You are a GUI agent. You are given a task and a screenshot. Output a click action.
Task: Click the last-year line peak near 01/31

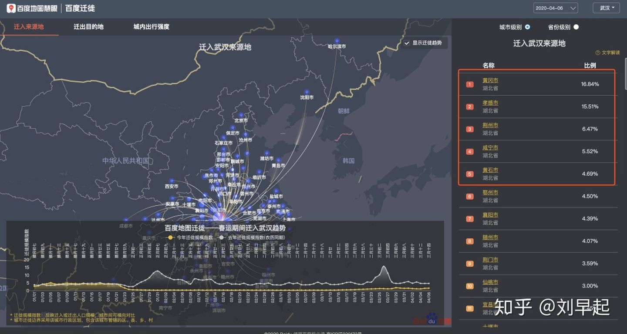point(157,272)
